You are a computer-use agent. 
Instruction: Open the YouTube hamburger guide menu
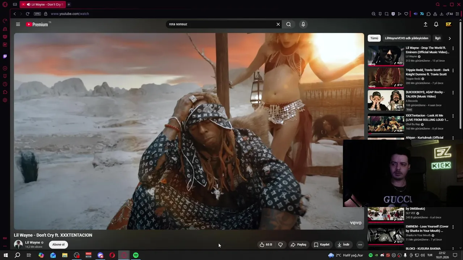point(18,24)
